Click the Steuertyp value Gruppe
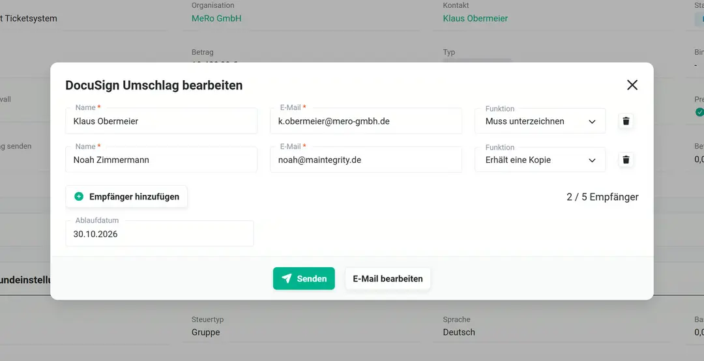 click(x=205, y=332)
